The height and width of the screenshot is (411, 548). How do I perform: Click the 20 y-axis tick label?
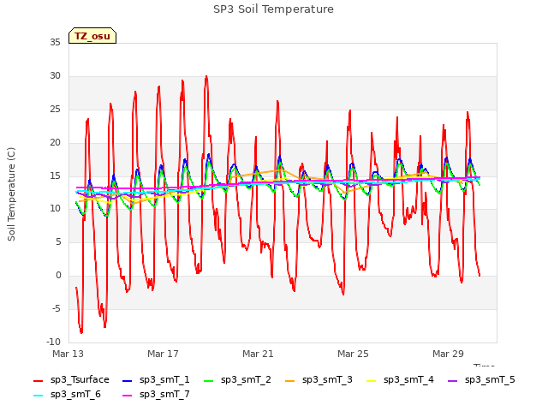click(x=55, y=142)
